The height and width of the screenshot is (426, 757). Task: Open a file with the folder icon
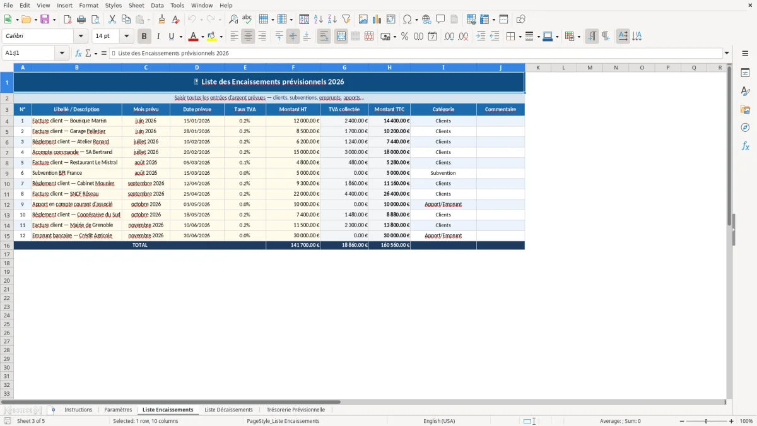26,20
